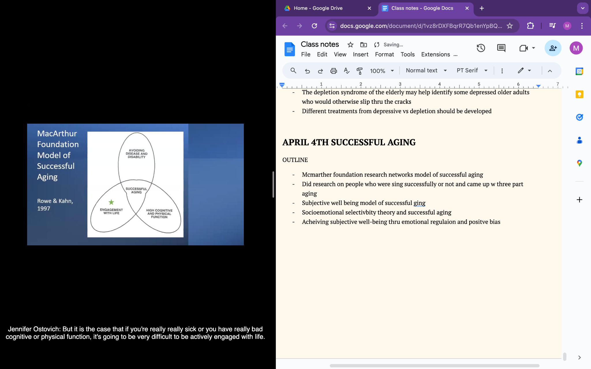591x369 pixels.
Task: Click the Spelling and grammar check icon
Action: click(x=347, y=71)
